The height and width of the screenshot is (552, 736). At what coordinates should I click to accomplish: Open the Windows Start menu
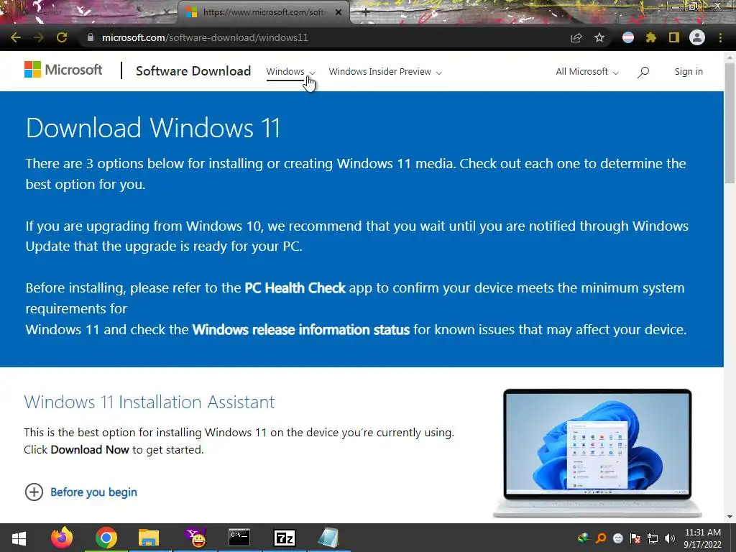click(19, 538)
